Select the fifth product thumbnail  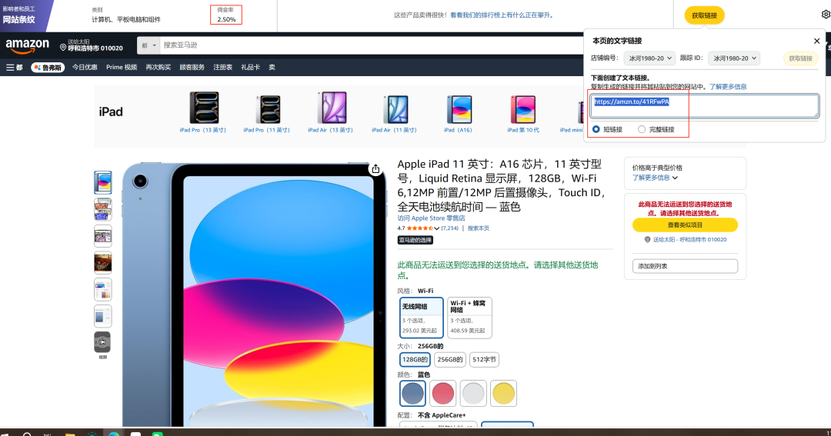103,289
